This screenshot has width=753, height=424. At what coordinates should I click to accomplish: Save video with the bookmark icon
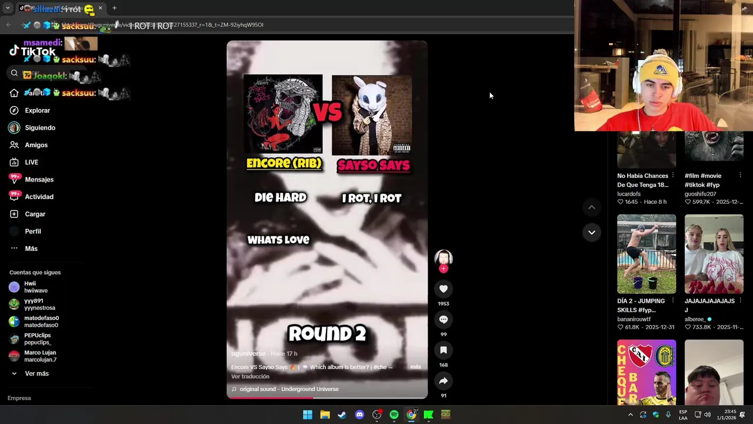coord(444,350)
